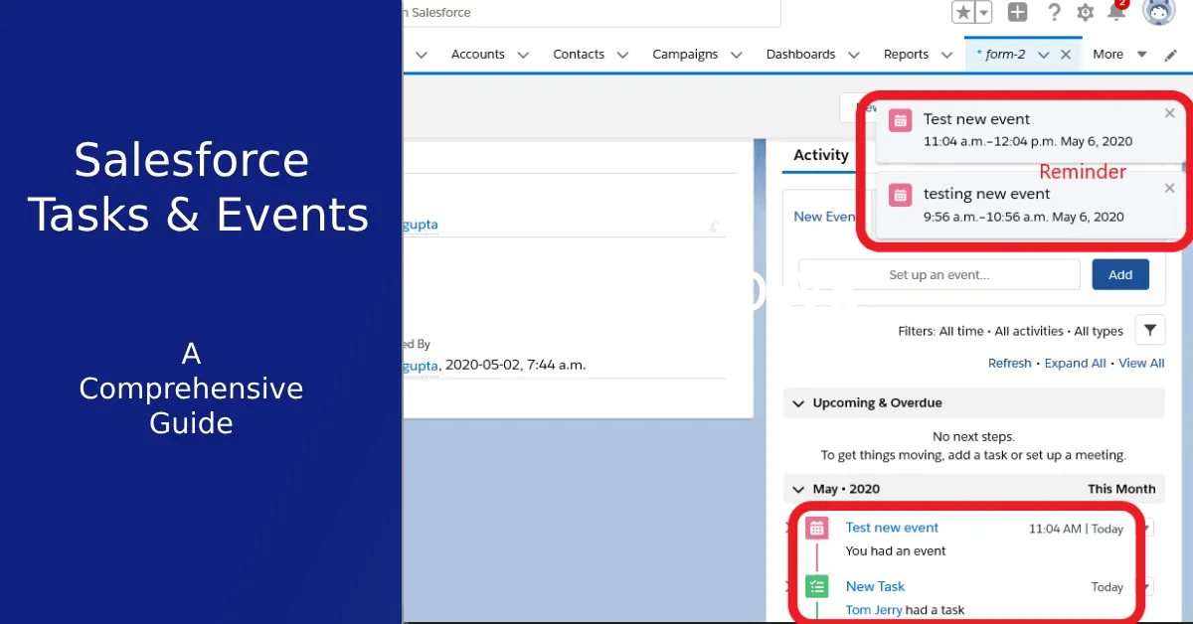1193x624 pixels.
Task: Open the Test new event reminder title
Action: (x=976, y=119)
